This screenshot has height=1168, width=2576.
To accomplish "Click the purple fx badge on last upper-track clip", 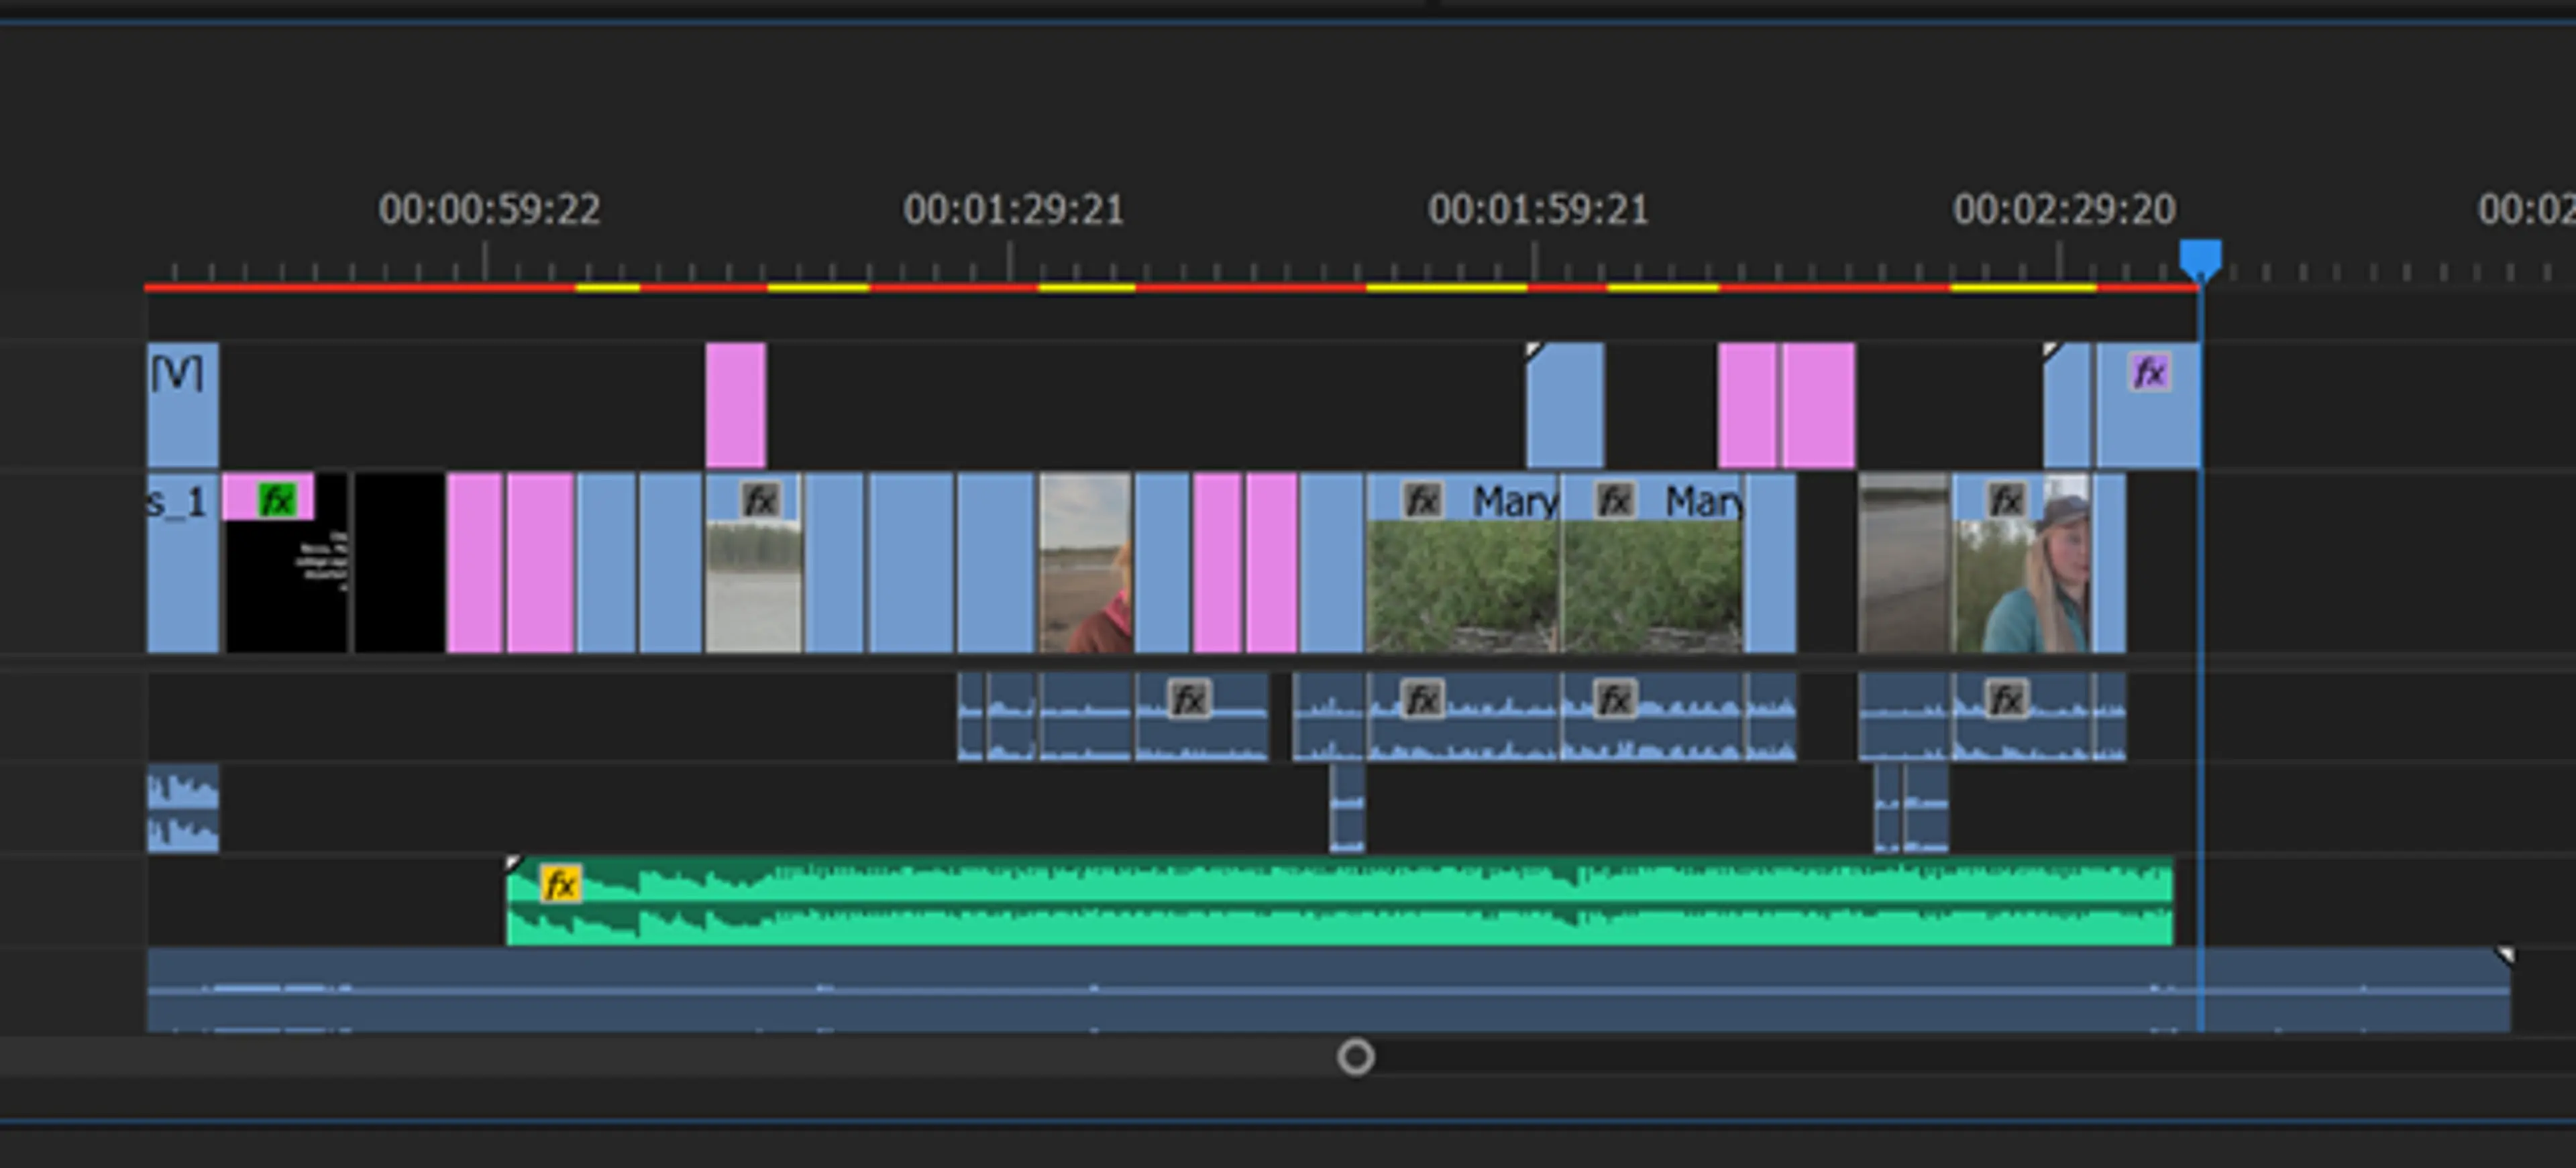I will [x=2150, y=373].
